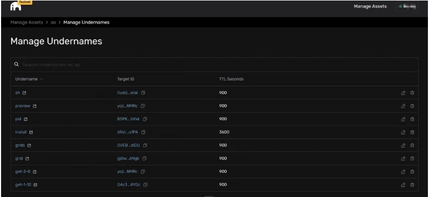
Task: Open target ID 0VEB...dICU link
Action: pyautogui.click(x=128, y=145)
